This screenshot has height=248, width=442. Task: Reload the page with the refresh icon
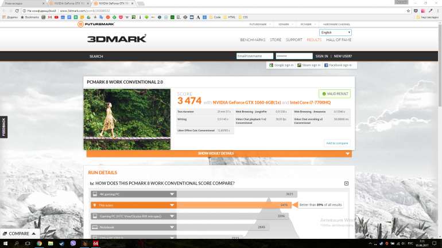[x=17, y=11]
